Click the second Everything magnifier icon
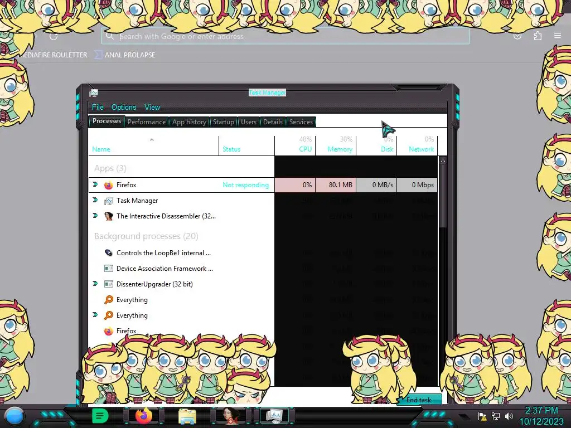The image size is (571, 428). pos(109,315)
